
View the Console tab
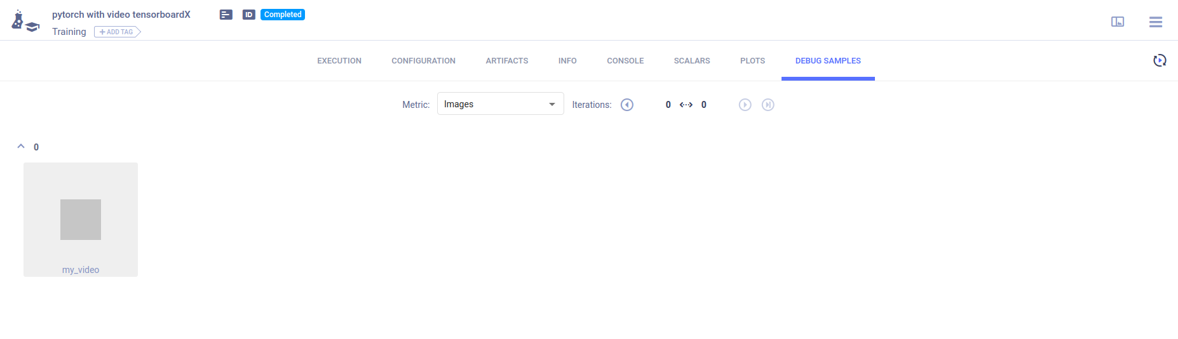tap(625, 61)
